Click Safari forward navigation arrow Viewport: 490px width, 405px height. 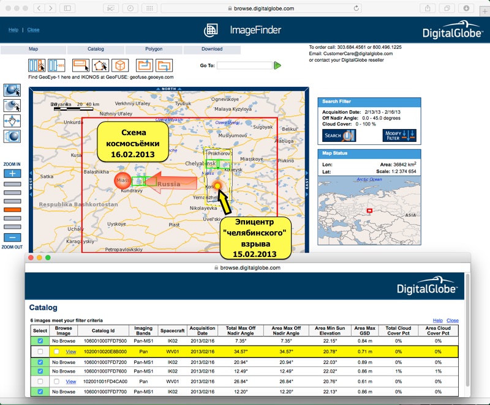coord(51,9)
